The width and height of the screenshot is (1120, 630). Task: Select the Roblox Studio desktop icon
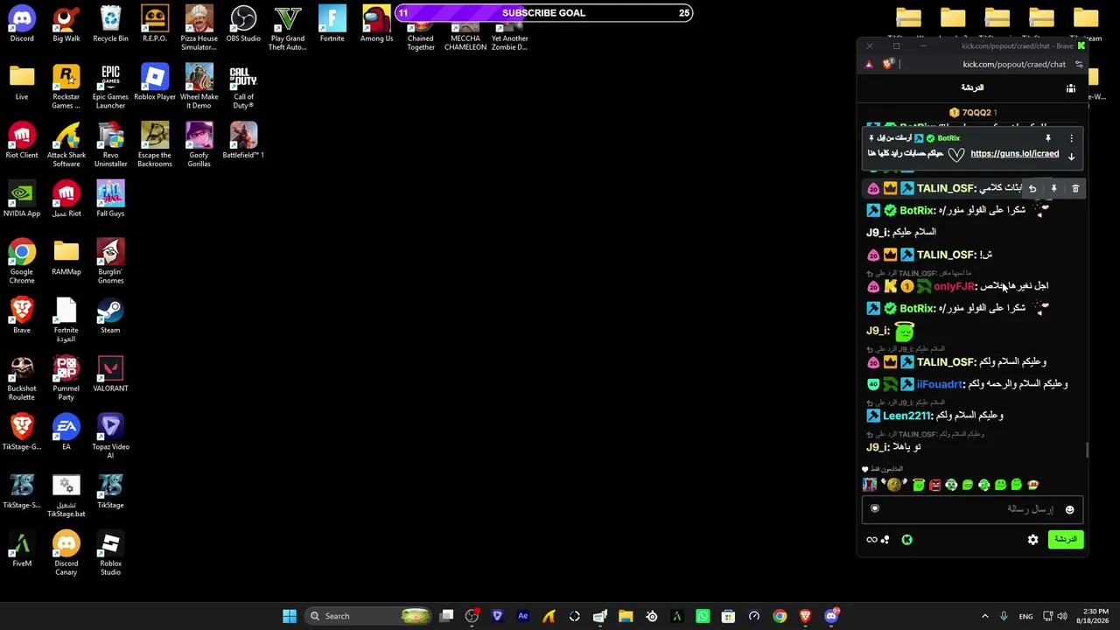click(110, 553)
